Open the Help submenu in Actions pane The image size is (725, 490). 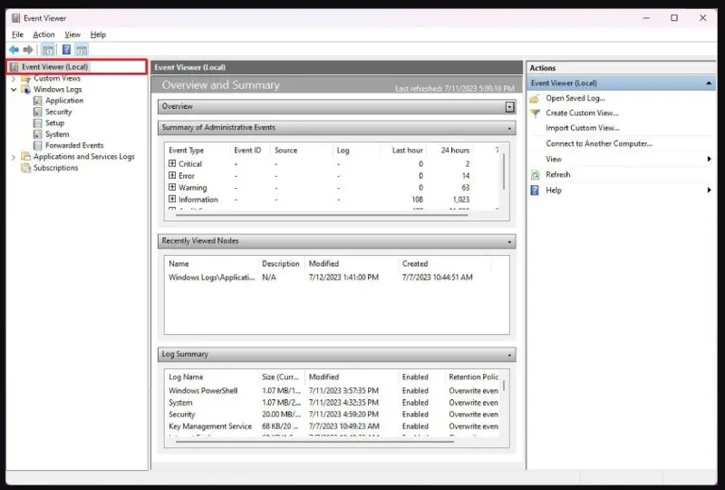[709, 190]
